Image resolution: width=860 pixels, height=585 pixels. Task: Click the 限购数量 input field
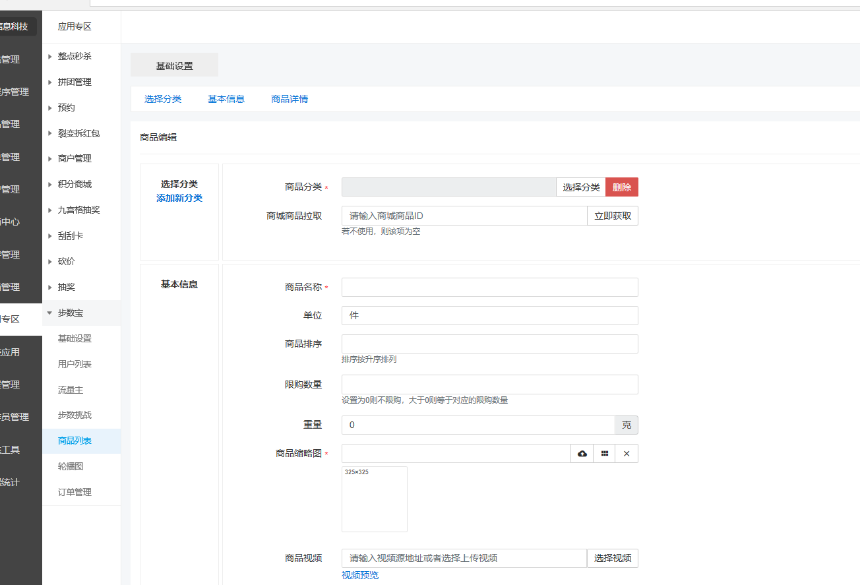click(x=489, y=385)
